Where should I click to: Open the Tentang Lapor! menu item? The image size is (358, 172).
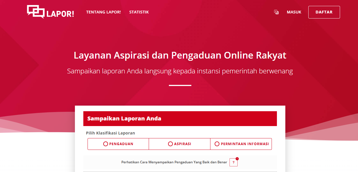[103, 12]
